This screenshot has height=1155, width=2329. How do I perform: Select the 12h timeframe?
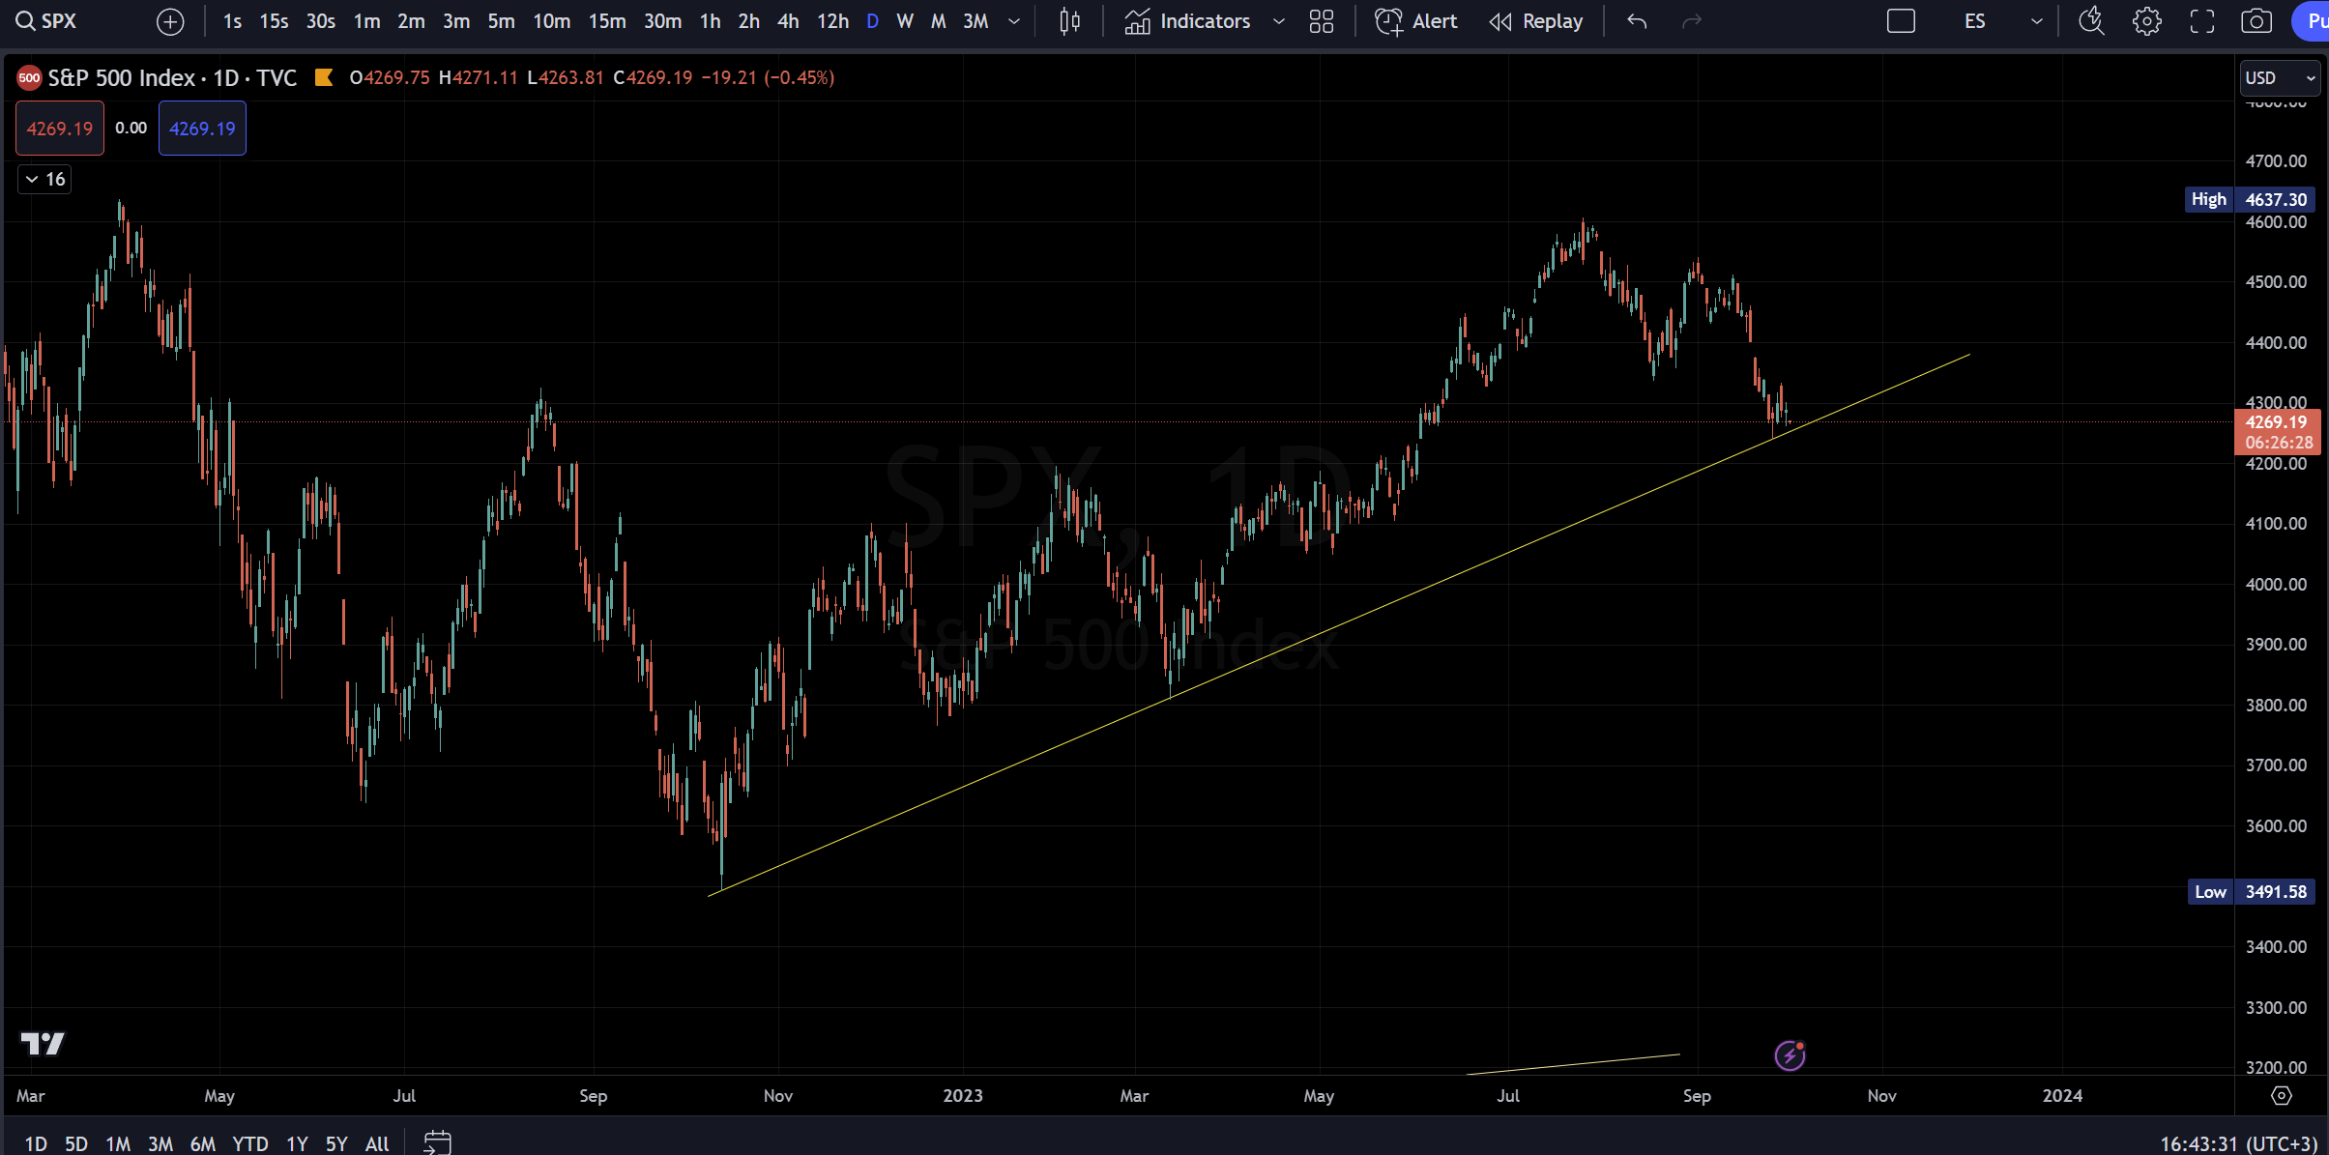832,21
